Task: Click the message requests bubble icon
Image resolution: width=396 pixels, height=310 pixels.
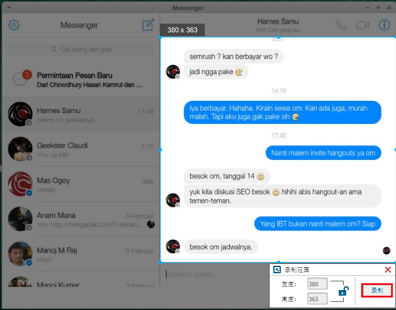Action: (x=20, y=79)
